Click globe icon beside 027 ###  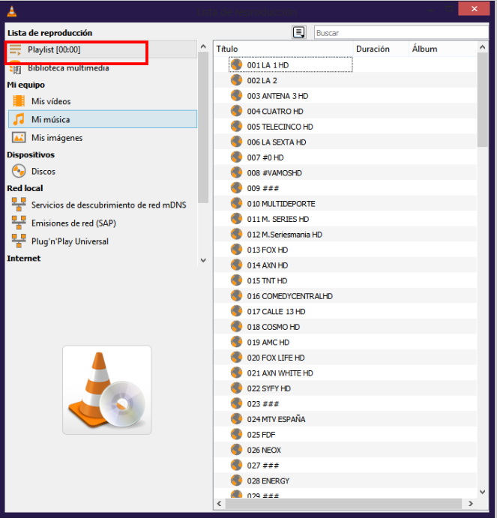pos(236,465)
